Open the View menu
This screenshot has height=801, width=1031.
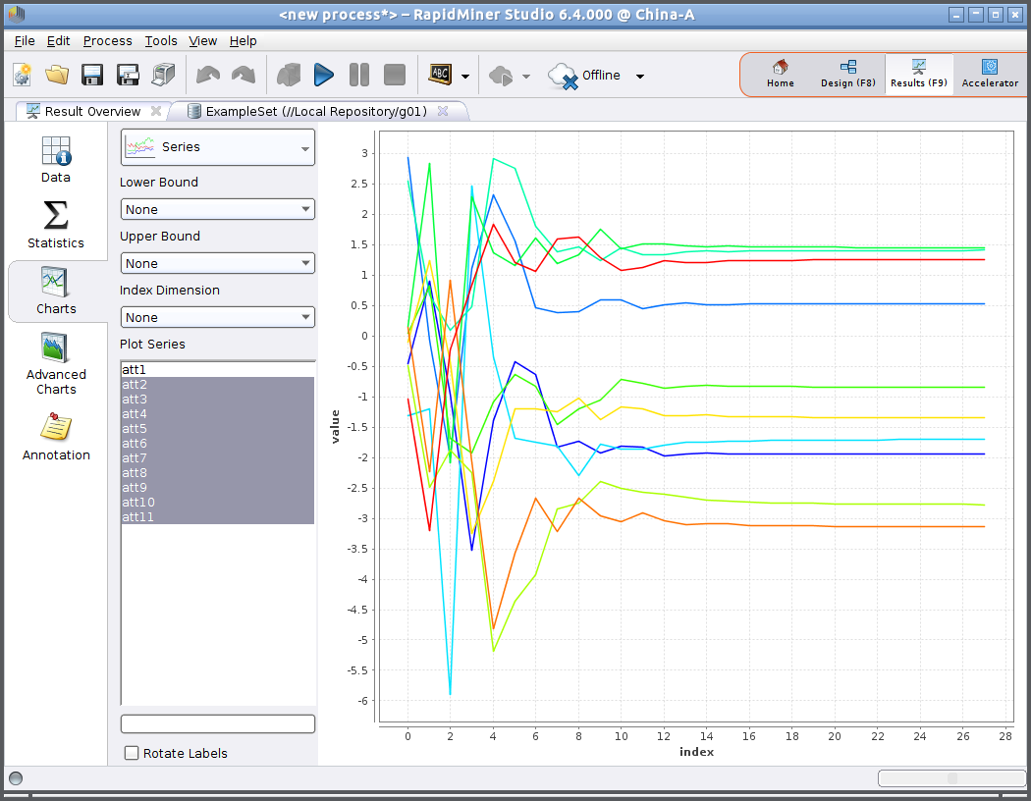pos(202,41)
